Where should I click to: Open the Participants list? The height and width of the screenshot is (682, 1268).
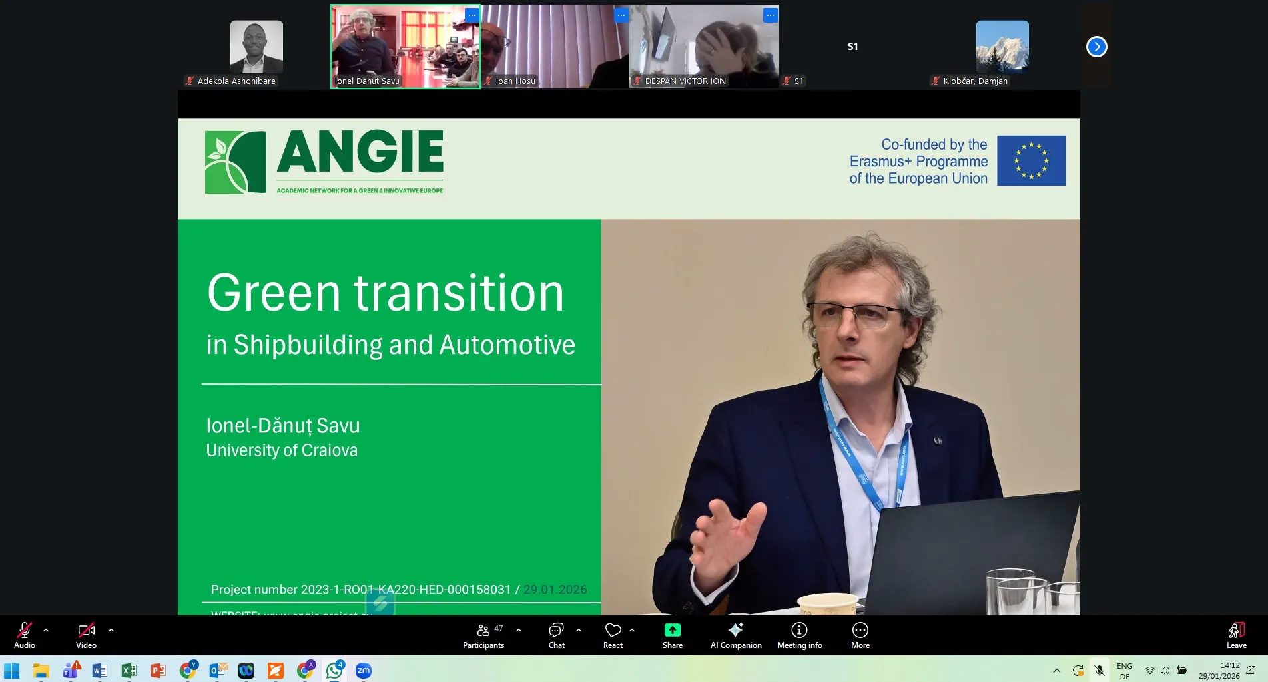483,635
